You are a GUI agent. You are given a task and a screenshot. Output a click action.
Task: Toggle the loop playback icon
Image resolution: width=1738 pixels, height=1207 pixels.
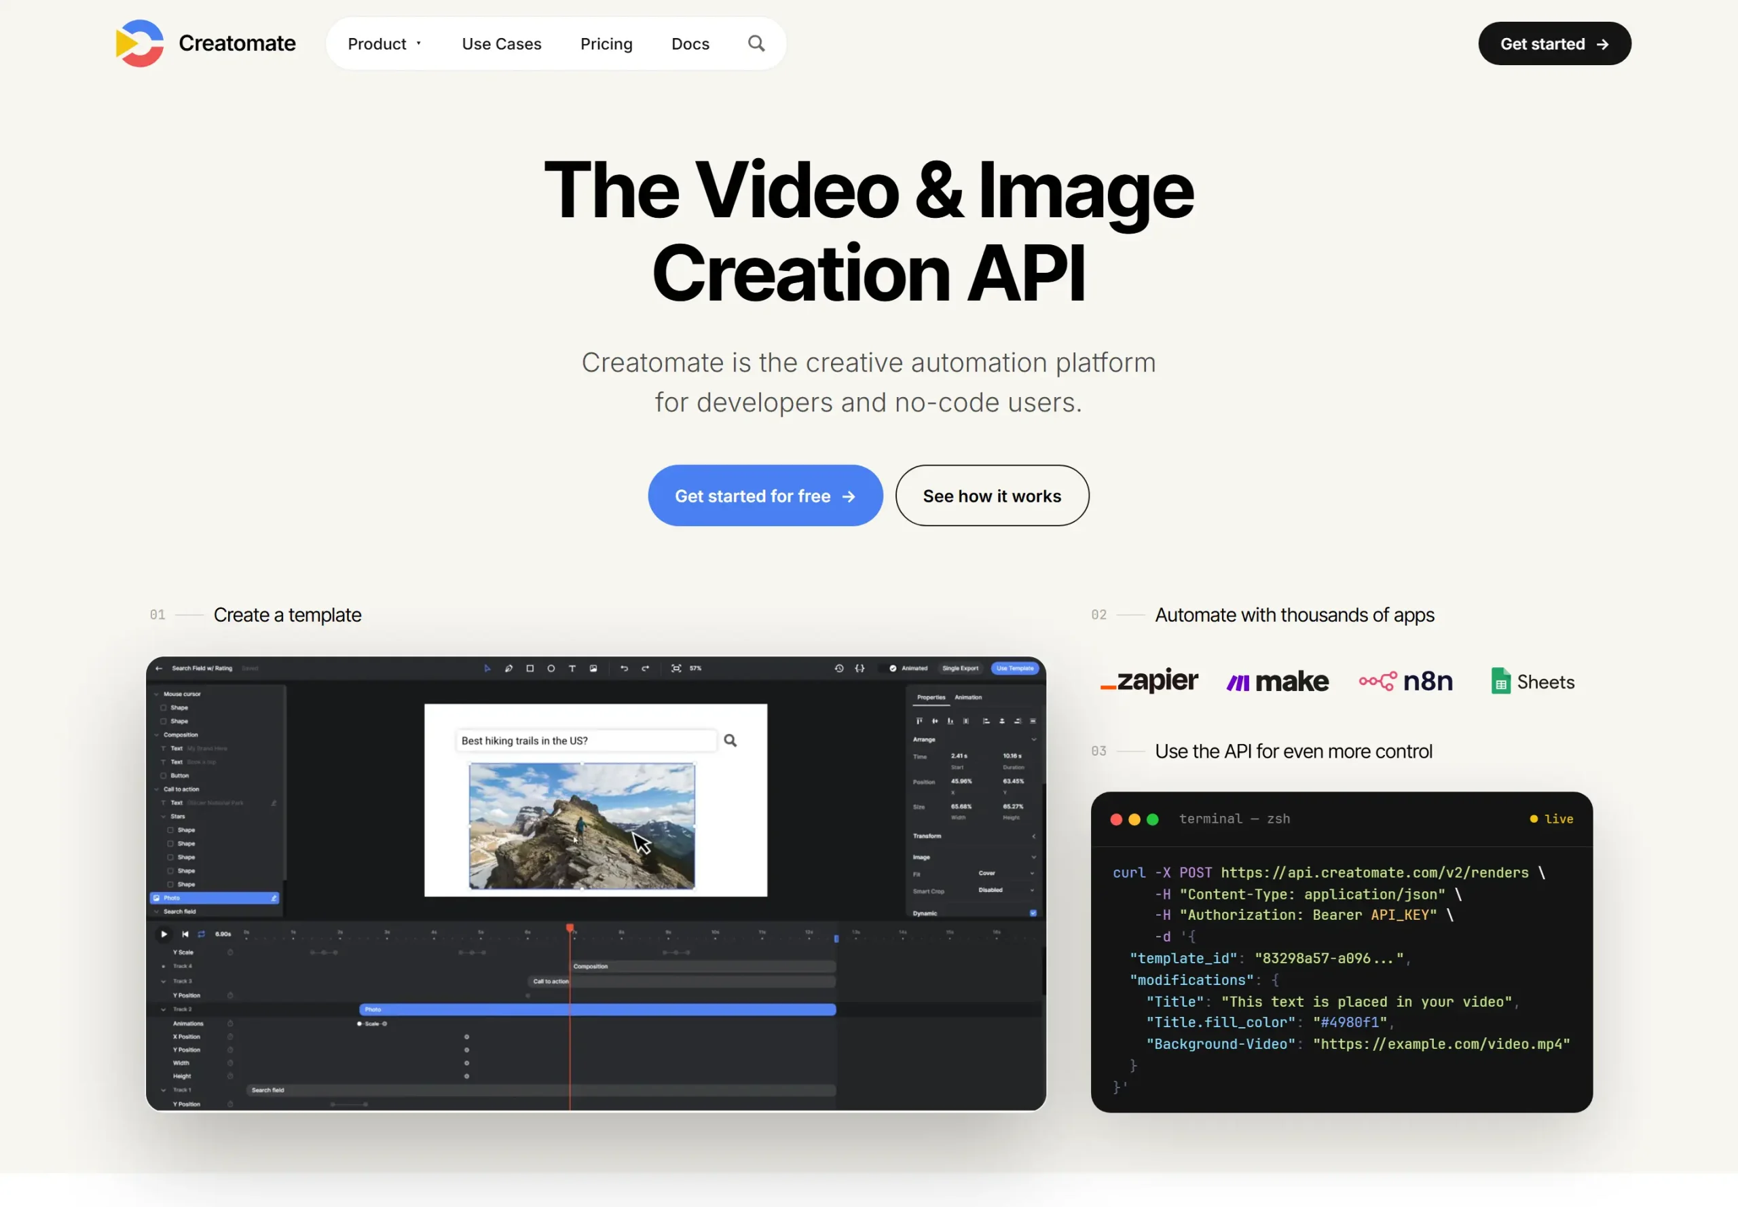coord(201,934)
